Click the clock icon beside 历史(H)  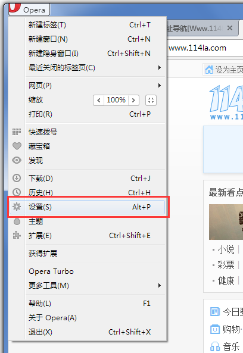click(x=17, y=192)
